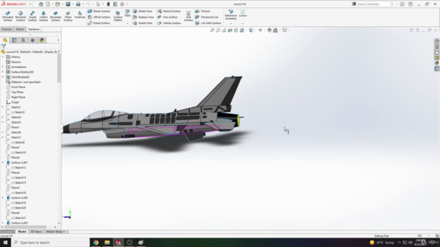This screenshot has height=247, width=440.
Task: Click the Planar Surface tool
Action: (99, 11)
